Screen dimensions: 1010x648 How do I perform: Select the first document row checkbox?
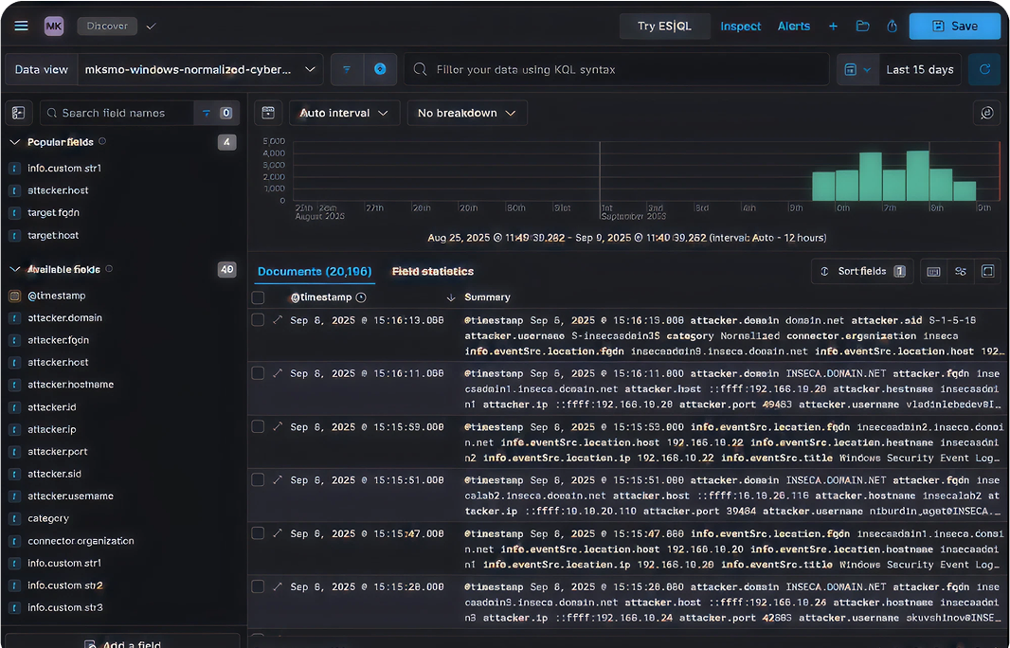(258, 320)
